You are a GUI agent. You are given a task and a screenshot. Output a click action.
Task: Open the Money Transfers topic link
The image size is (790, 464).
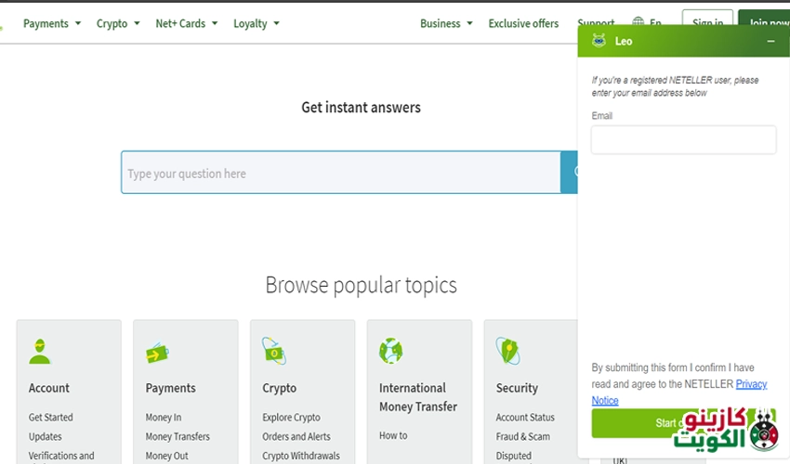178,436
